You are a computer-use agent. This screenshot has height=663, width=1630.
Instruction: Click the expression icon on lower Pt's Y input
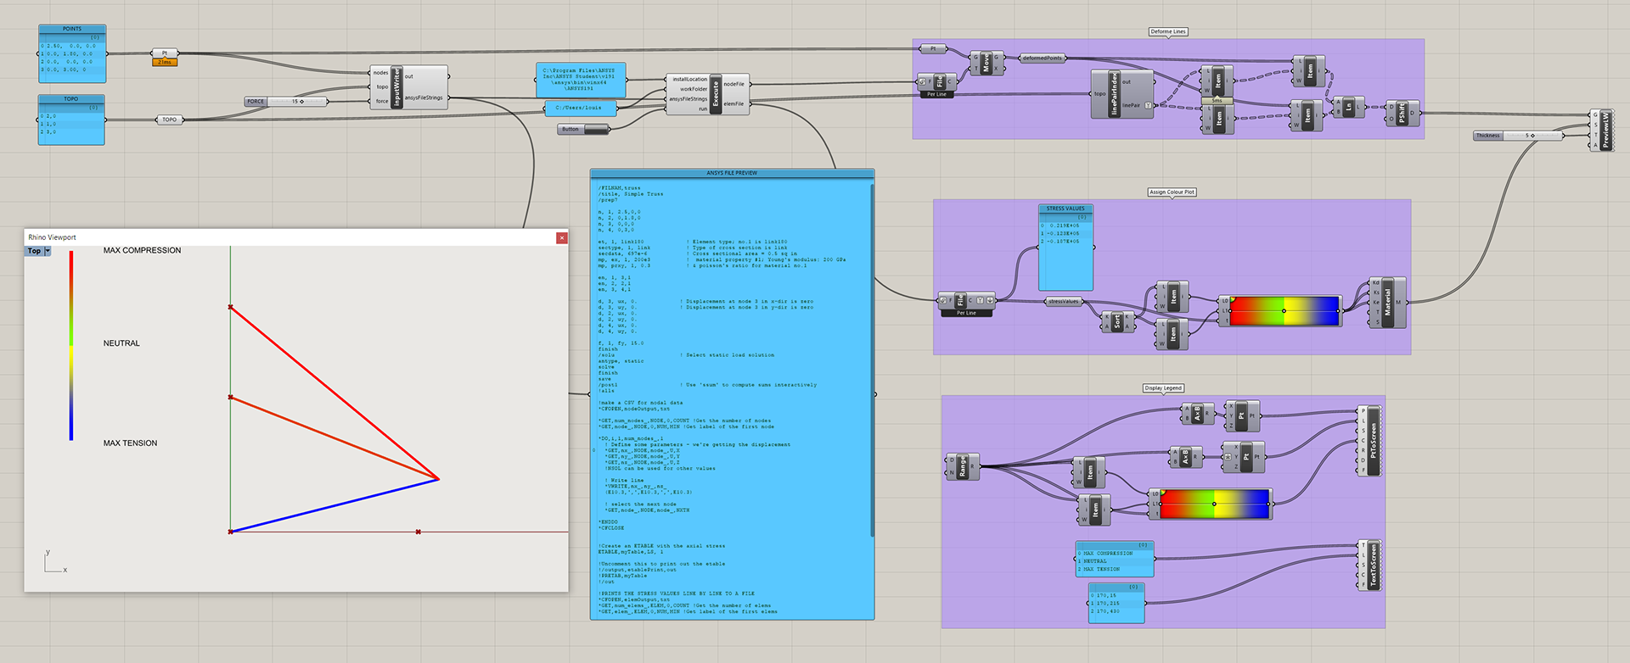pyautogui.click(x=1228, y=457)
